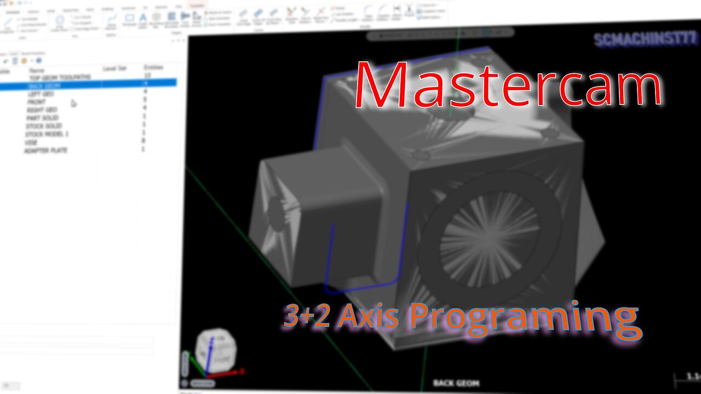The height and width of the screenshot is (394, 701).
Task: Sort levels by the Level Set column header
Action: [114, 68]
